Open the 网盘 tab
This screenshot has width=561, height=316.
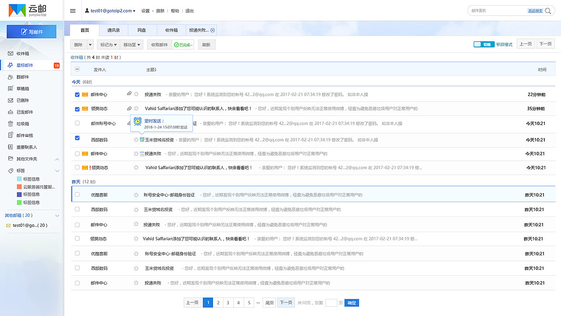[142, 30]
